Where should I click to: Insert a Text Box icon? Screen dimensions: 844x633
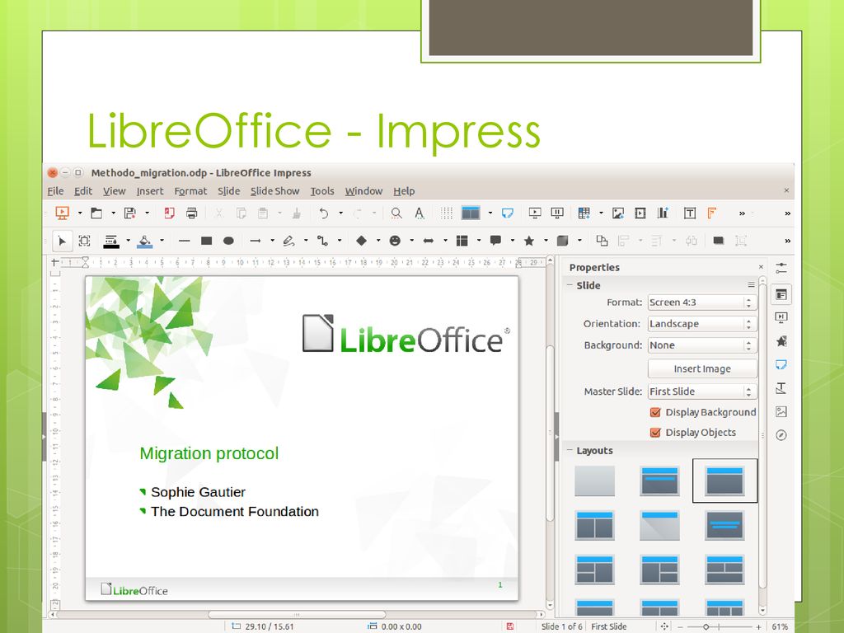690,213
